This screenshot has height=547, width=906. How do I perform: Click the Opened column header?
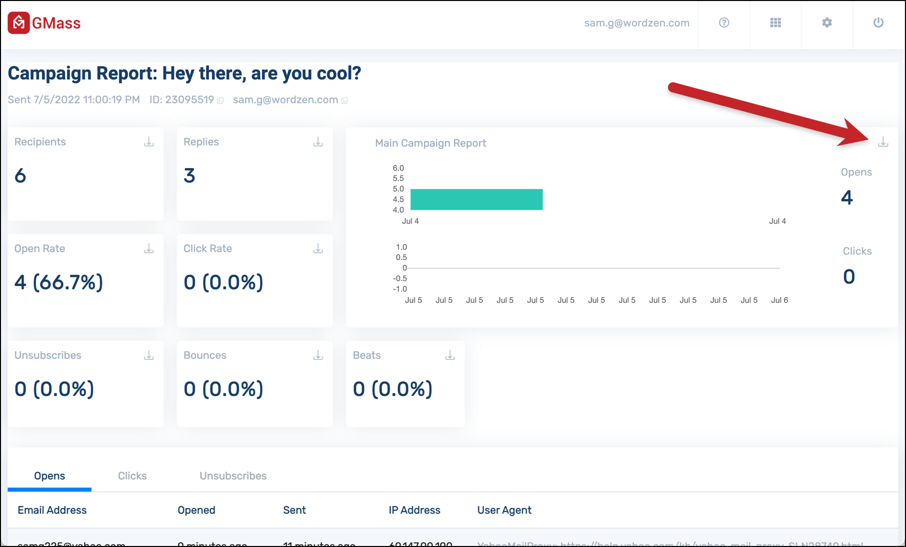click(x=196, y=510)
